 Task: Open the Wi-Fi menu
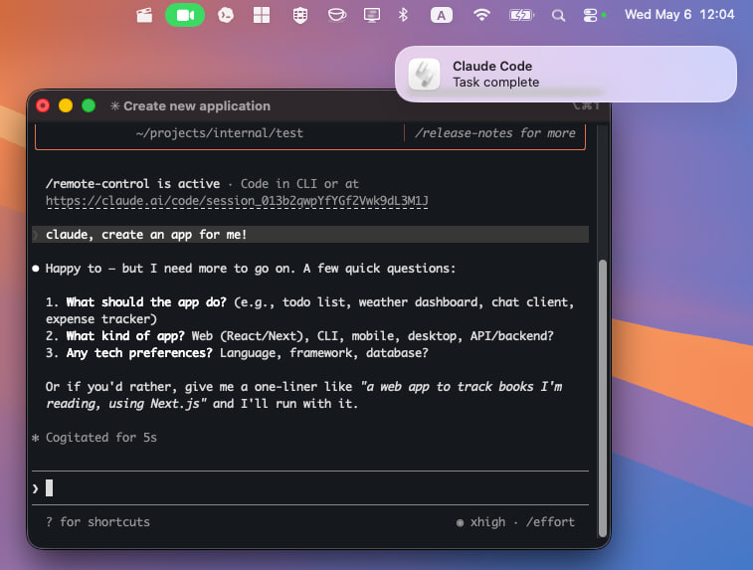(481, 15)
